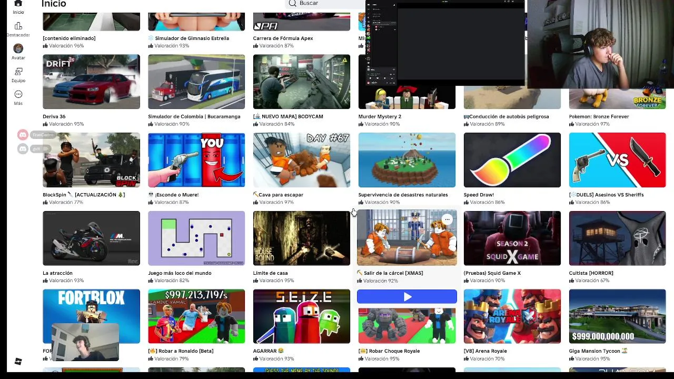Open Límite de casa thumbnail
Viewport: 674px width, 379px height.
click(302, 238)
